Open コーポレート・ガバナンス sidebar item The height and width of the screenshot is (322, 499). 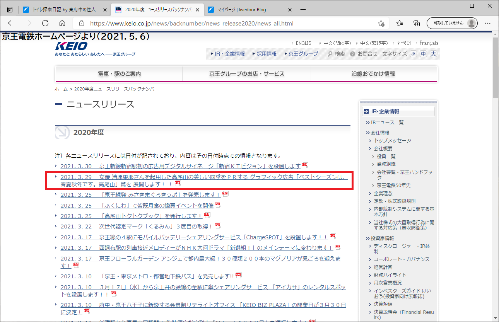point(402,259)
